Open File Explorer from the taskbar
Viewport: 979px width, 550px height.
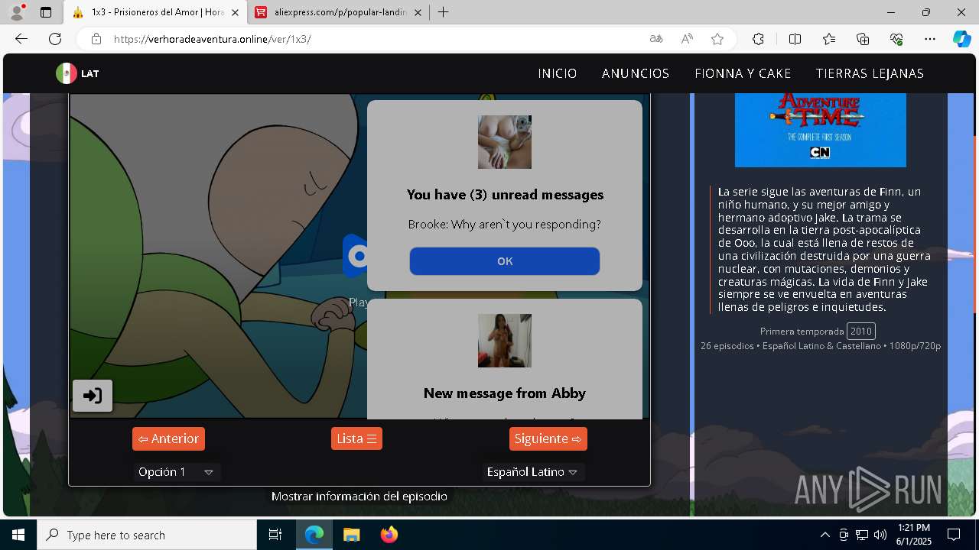tap(351, 535)
